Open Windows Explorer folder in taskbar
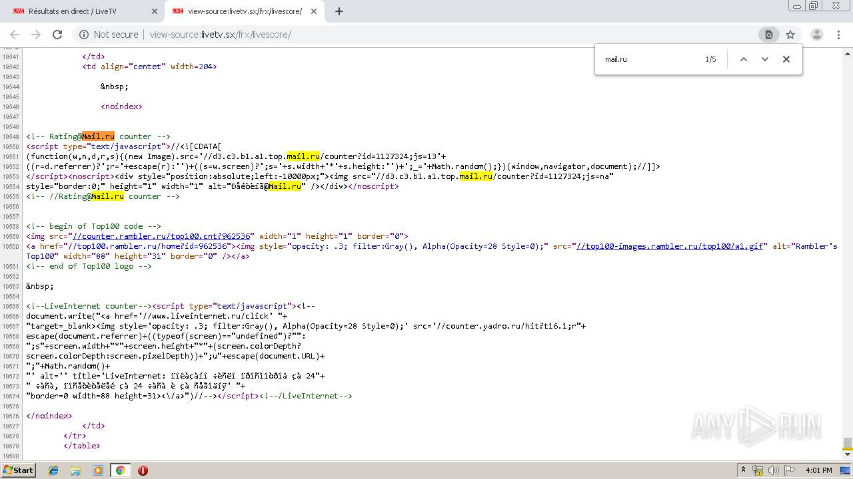853x479 pixels. click(x=75, y=470)
